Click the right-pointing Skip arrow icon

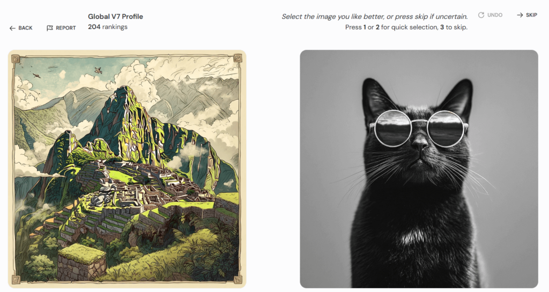pyautogui.click(x=520, y=15)
